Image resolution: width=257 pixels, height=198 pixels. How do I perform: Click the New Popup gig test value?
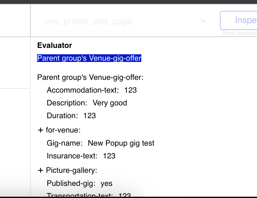pyautogui.click(x=121, y=143)
